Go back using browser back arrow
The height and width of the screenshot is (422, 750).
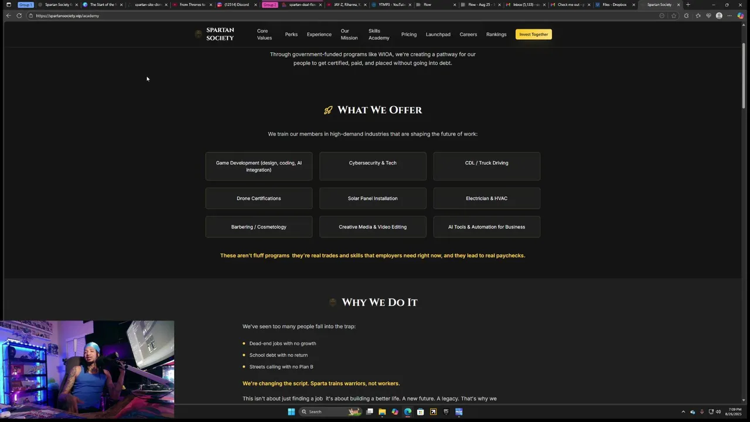pyautogui.click(x=8, y=16)
